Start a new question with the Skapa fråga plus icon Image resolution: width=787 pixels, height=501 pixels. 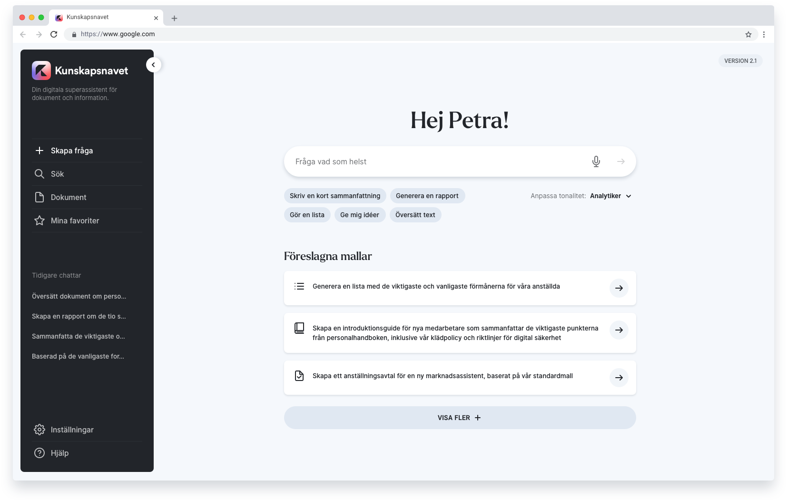click(40, 150)
